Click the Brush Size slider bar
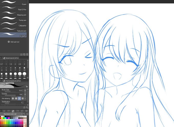Viewport: 174px width, 127px height. coord(10,91)
